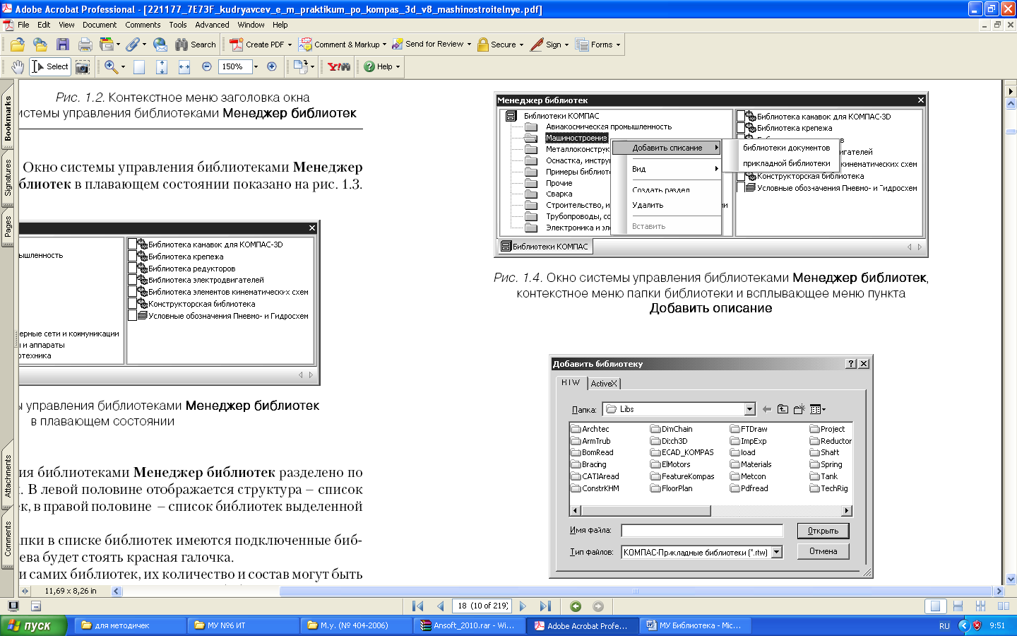The image size is (1017, 636).
Task: Open the Help toolbar dropdown
Action: click(398, 67)
